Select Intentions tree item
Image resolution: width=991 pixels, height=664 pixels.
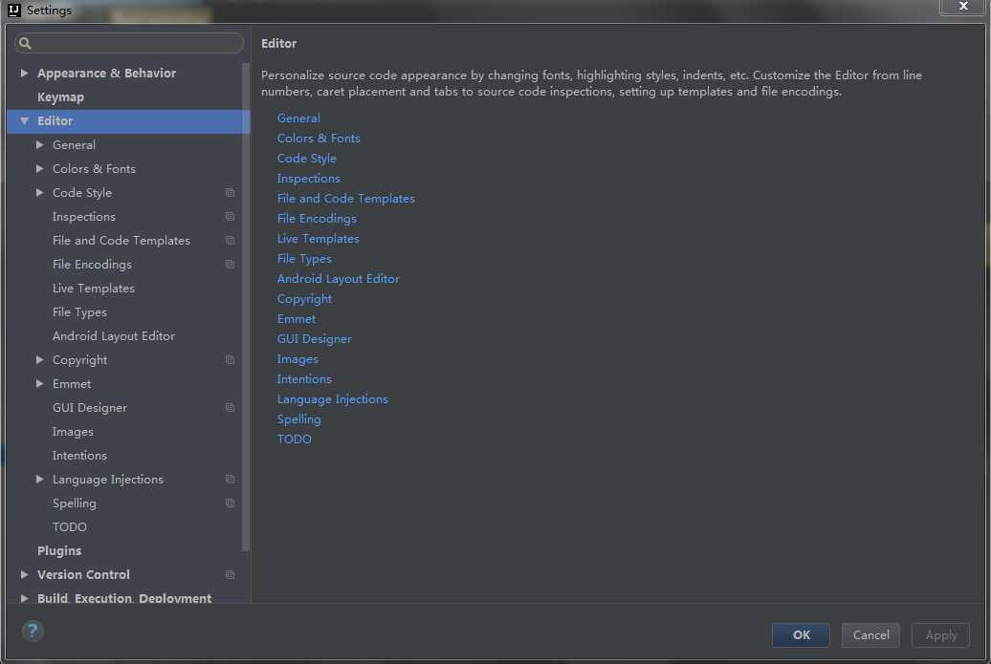[79, 456]
